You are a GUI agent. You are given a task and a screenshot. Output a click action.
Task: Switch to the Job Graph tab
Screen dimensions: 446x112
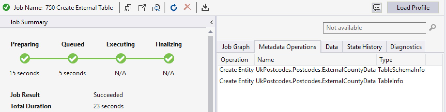click(x=236, y=47)
